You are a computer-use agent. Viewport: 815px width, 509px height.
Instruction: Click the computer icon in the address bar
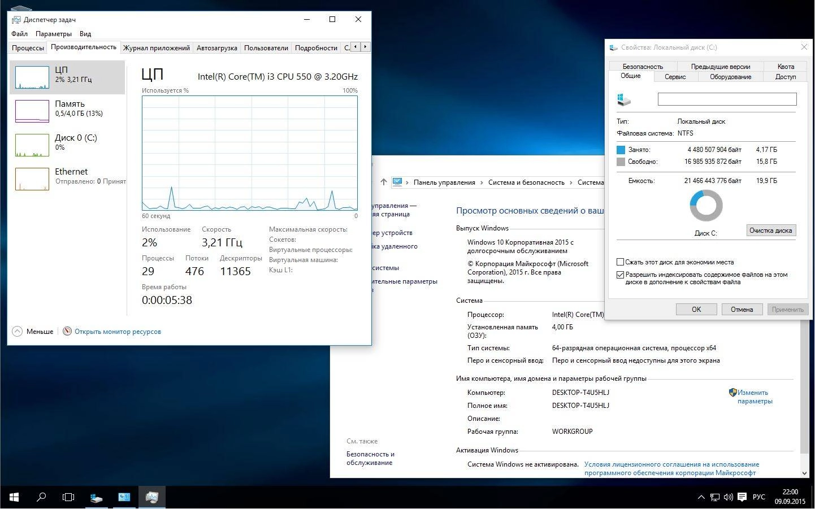click(397, 182)
